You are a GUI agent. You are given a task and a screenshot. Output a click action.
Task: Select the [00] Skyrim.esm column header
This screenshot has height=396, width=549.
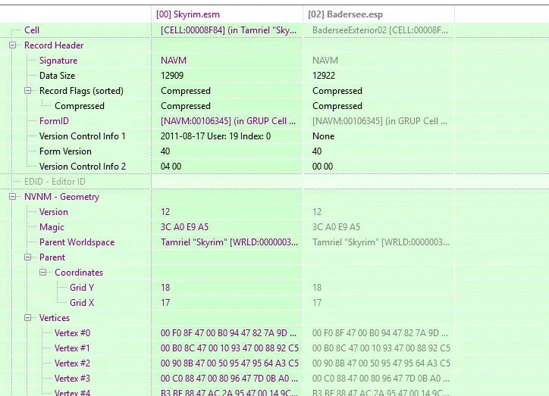pyautogui.click(x=188, y=14)
